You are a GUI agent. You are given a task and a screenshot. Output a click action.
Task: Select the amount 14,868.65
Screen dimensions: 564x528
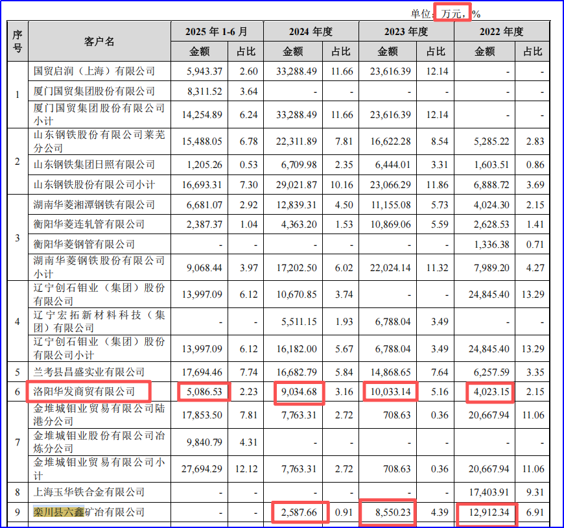[390, 372]
